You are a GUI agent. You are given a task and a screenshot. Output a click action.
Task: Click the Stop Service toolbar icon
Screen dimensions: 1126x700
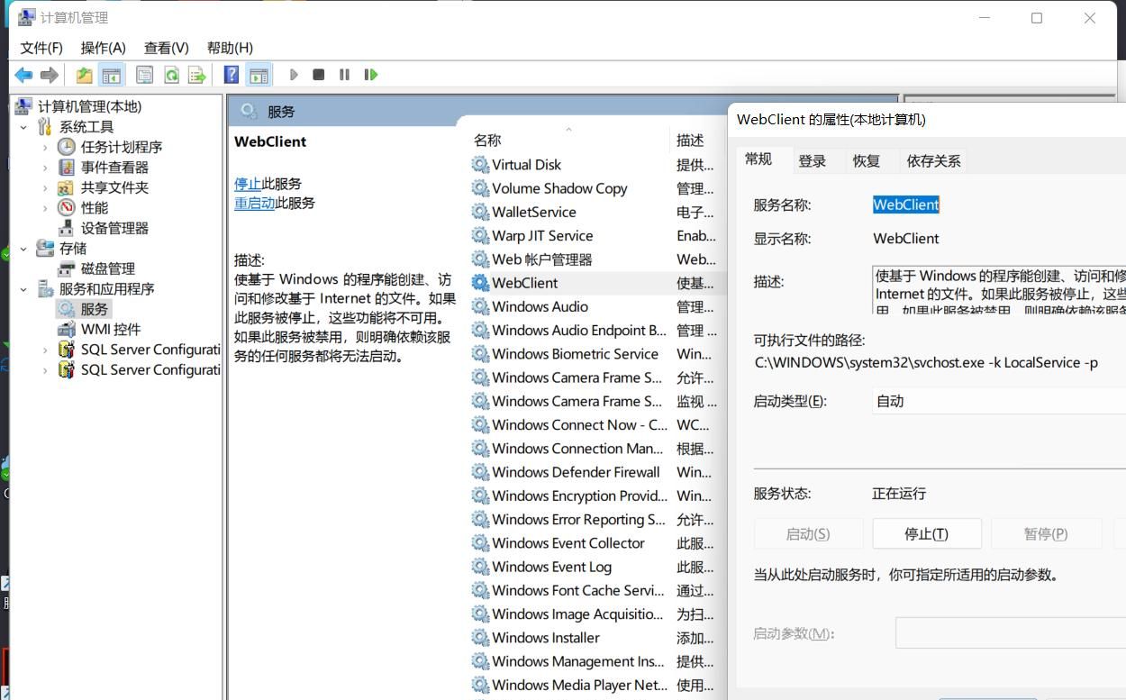[x=318, y=75]
